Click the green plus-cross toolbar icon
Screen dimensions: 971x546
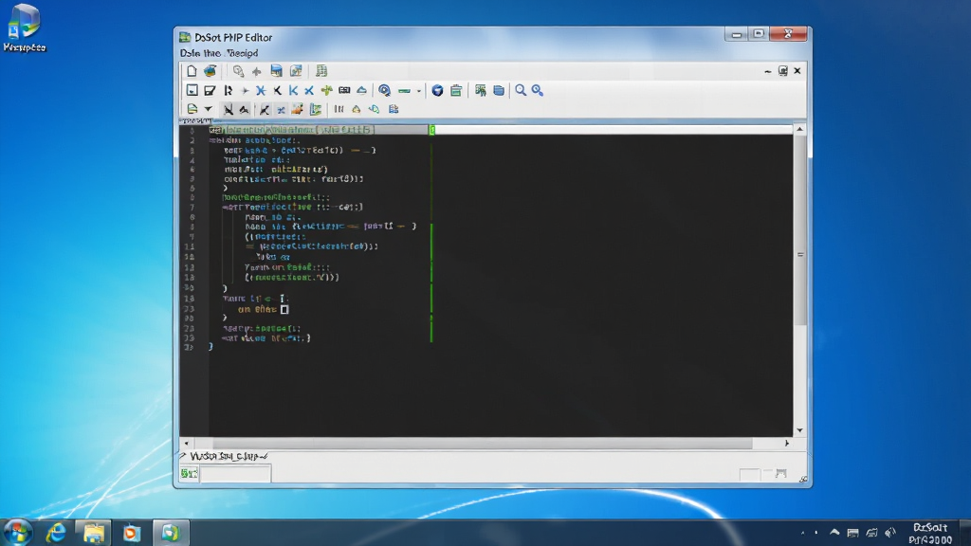[x=326, y=90]
